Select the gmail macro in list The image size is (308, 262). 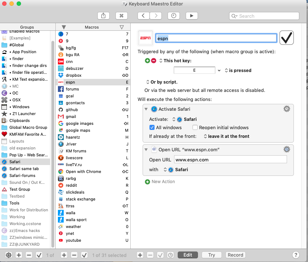71,117
